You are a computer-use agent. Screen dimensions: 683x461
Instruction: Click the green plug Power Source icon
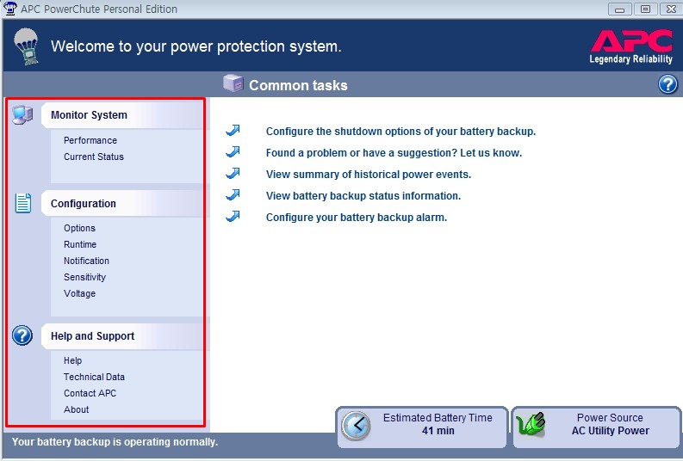click(x=531, y=425)
